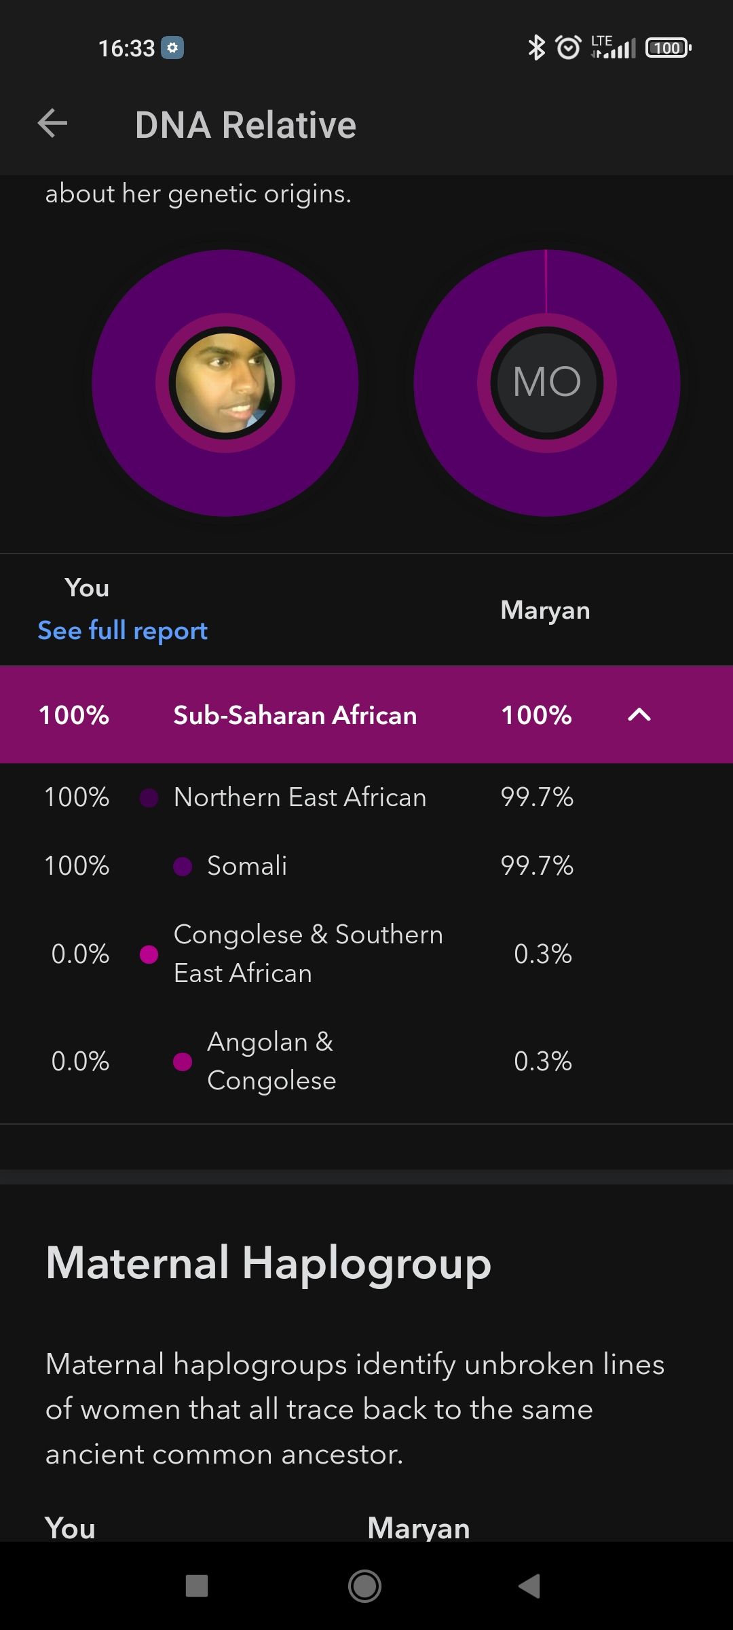
Task: Tap your profile photo in chart
Action: 225,383
